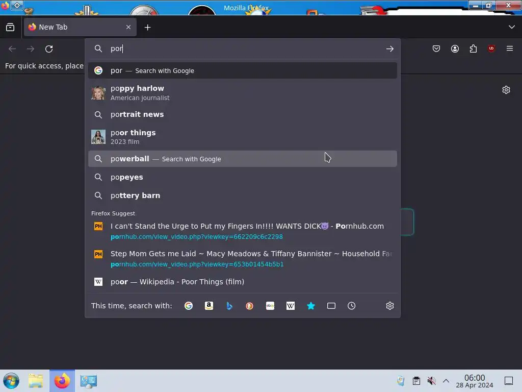The image size is (522, 392).
Task: Click the Back navigation arrow
Action: pyautogui.click(x=12, y=49)
